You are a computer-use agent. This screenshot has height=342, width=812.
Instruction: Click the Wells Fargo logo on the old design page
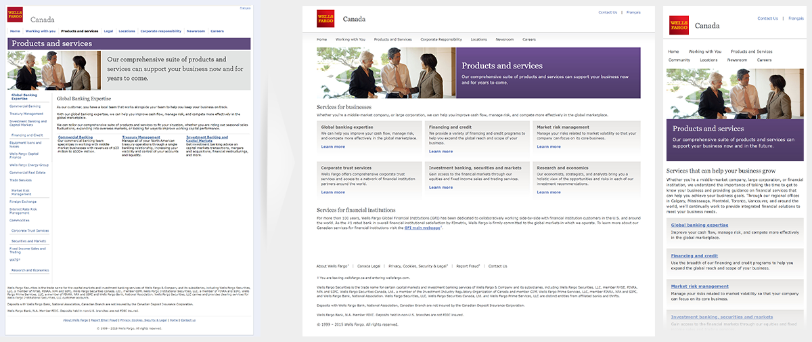pos(15,14)
